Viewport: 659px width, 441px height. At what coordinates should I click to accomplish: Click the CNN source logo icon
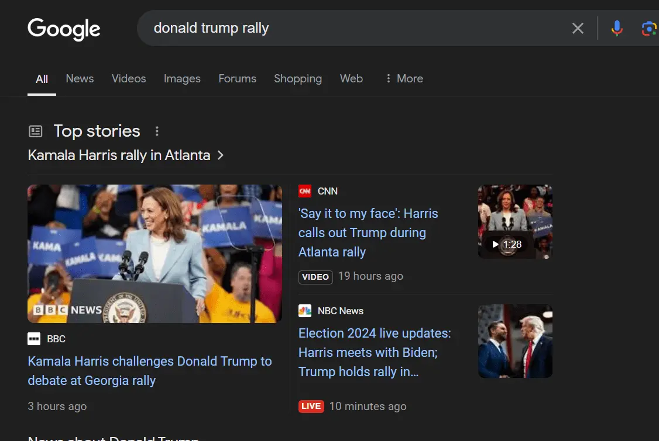point(305,191)
